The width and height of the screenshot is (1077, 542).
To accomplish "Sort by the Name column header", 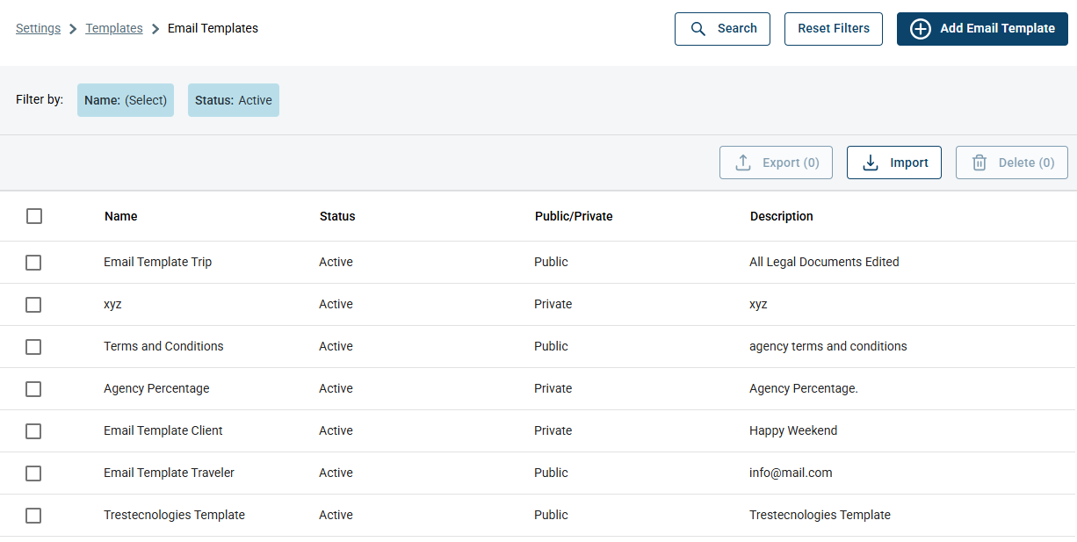I will click(x=121, y=216).
